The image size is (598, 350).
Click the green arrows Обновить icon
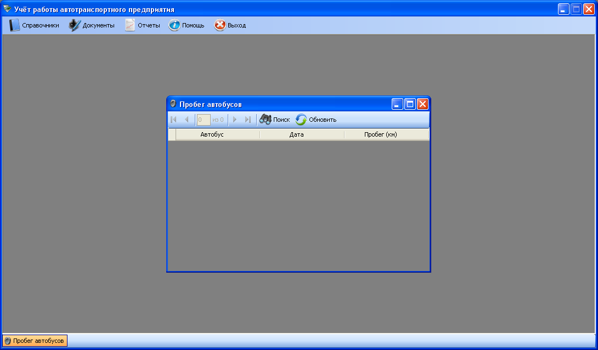coord(301,120)
